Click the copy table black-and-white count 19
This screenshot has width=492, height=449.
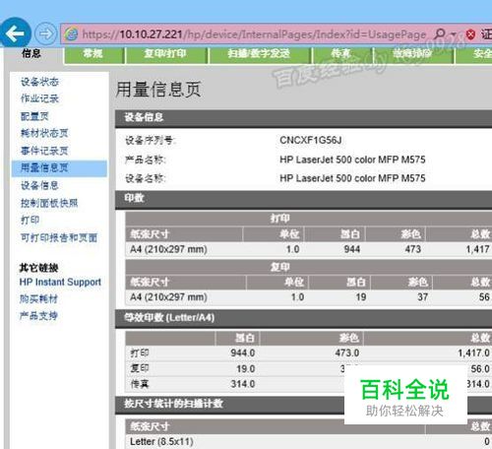point(361,297)
